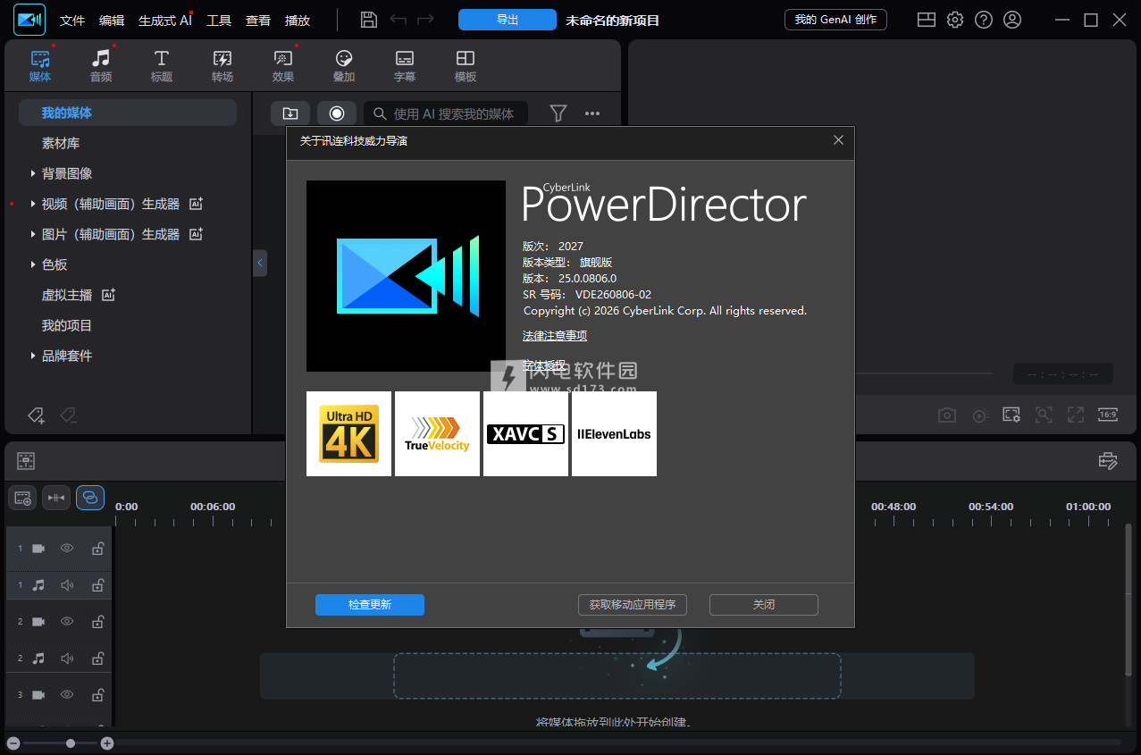The image size is (1141, 755).
Task: Select 我的项目 in the media tree
Action: click(67, 325)
